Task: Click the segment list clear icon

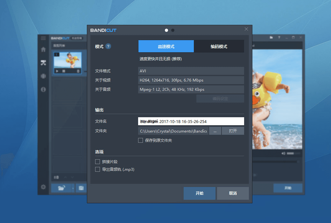Action: [56, 177]
